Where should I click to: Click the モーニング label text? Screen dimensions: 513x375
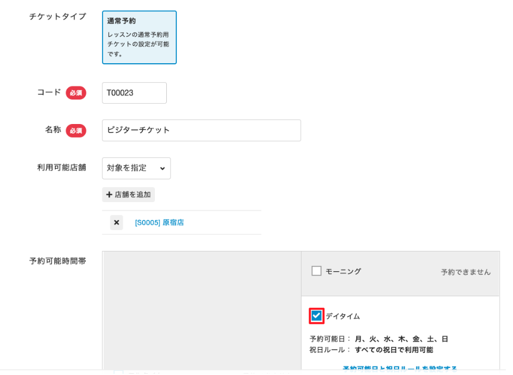[343, 272]
